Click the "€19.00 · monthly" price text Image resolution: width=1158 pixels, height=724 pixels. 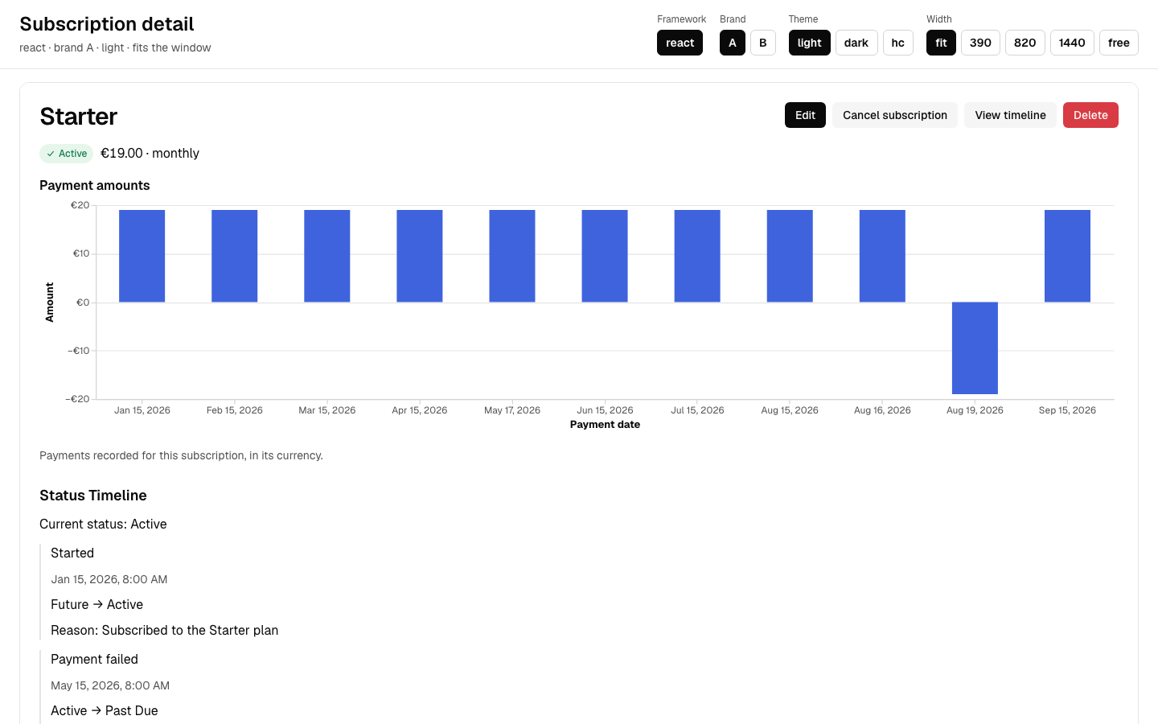tap(150, 154)
